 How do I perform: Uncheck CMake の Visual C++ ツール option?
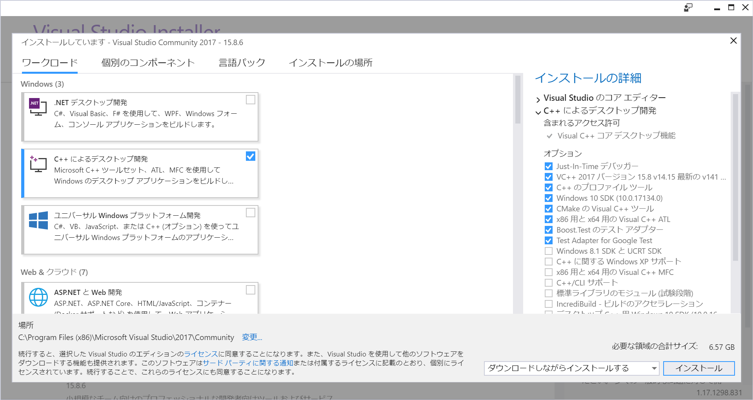(549, 209)
